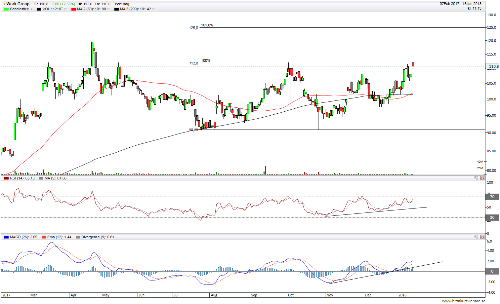The width and height of the screenshot is (500, 304).
Task: Close the RSI indicator panel
Action: pyautogui.click(x=482, y=178)
